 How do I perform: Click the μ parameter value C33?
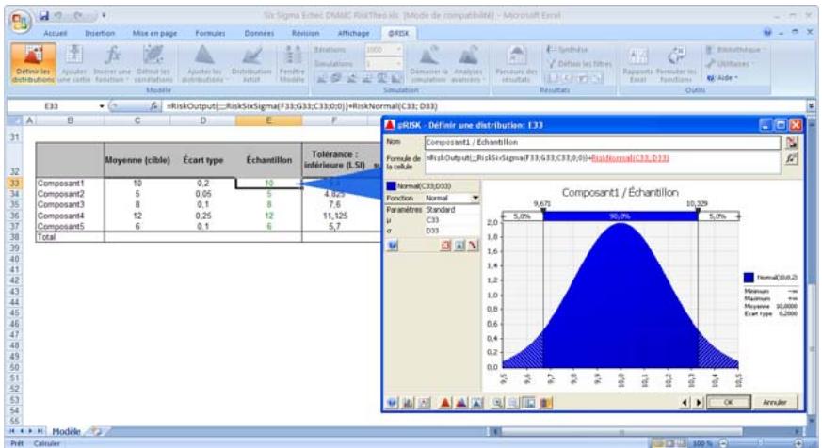coord(452,220)
